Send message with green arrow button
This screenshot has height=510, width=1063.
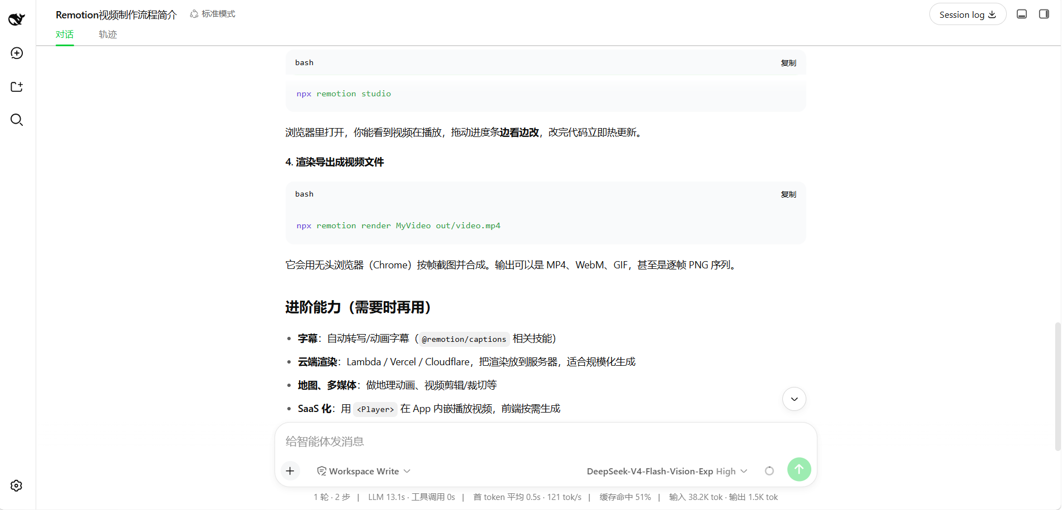799,469
